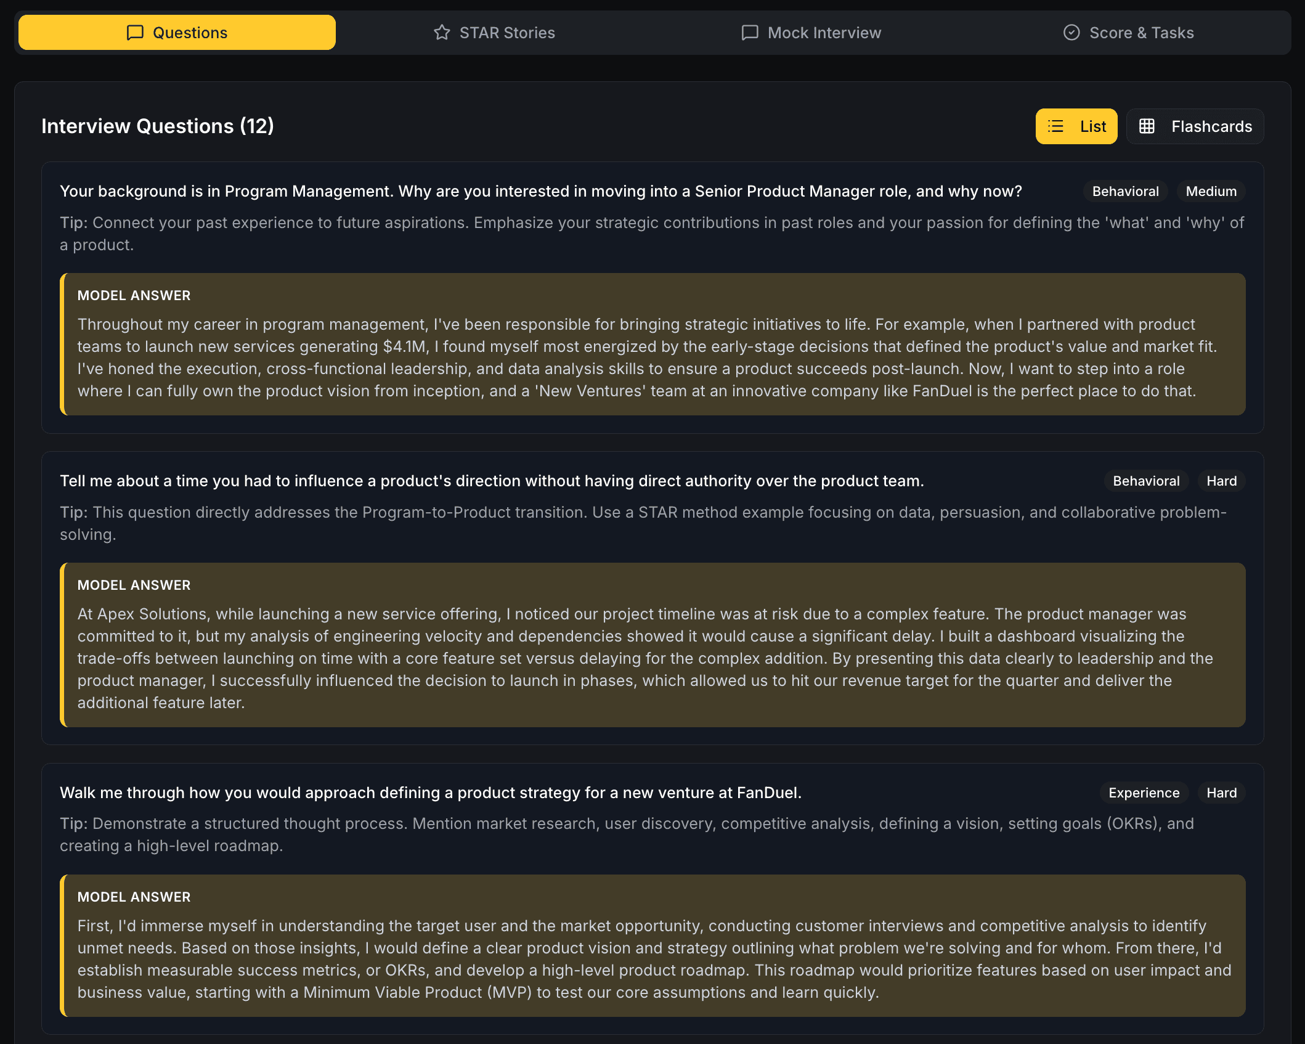Click the Experience badge on the third question
This screenshot has width=1305, height=1044.
point(1144,793)
